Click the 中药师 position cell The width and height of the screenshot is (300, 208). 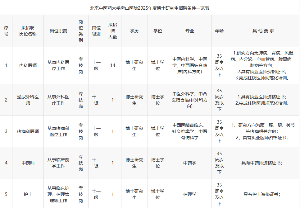pos(28,163)
